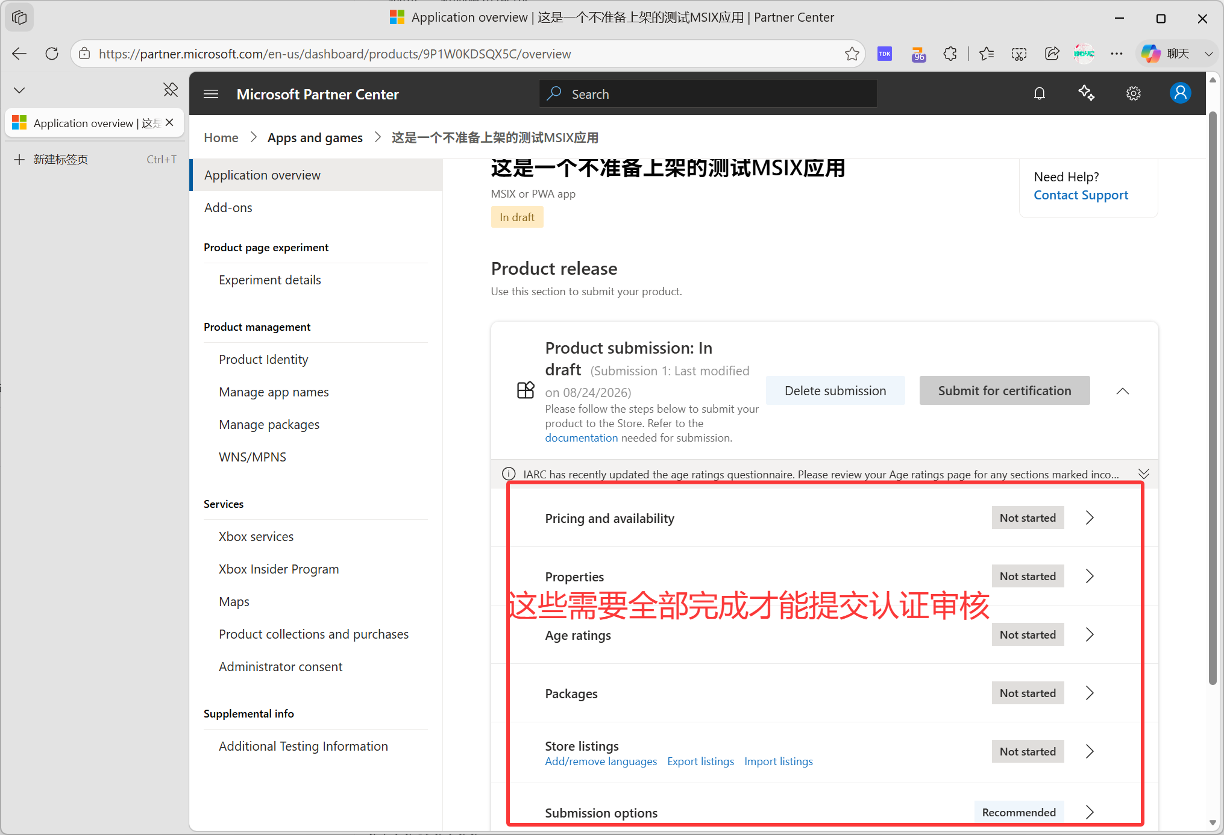Click the product submission package icon
This screenshot has width=1224, height=835.
tap(526, 390)
